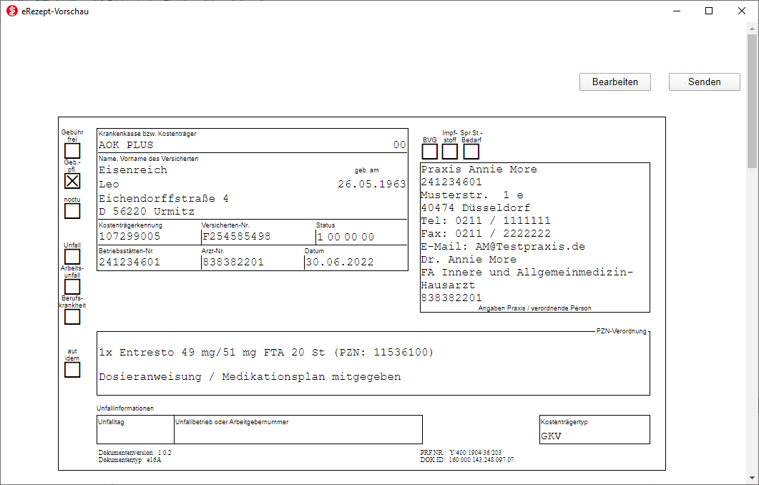
Task: Select the text AOK PLUS
Action: 126,144
